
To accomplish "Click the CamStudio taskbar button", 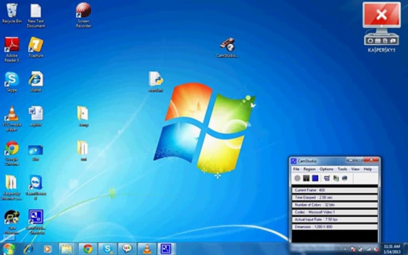I will click(x=167, y=249).
